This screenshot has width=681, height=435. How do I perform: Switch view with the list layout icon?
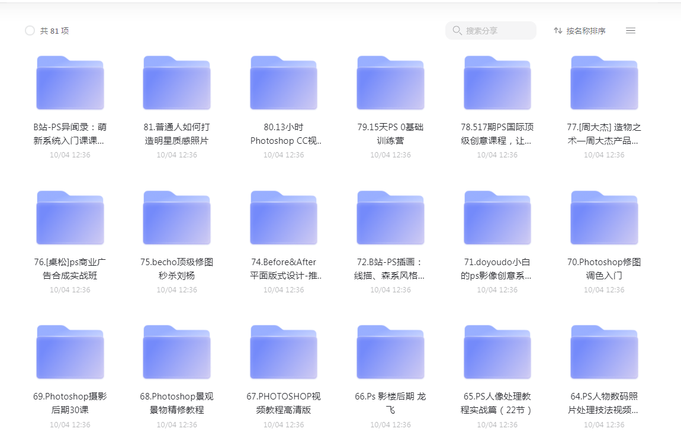tap(631, 31)
